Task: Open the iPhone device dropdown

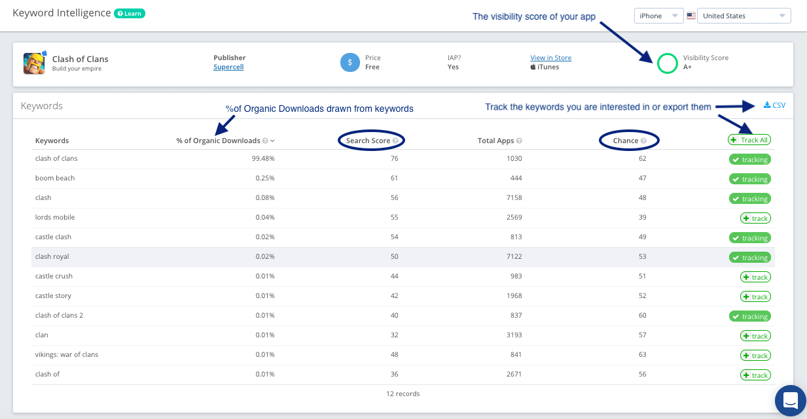Action: coord(658,16)
